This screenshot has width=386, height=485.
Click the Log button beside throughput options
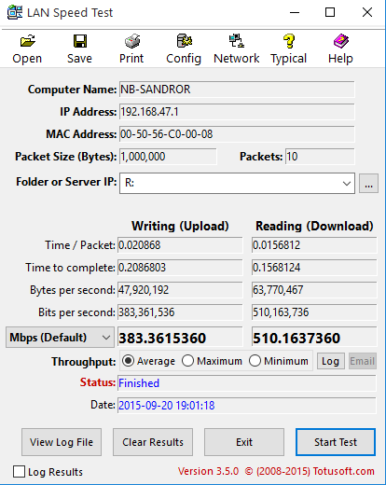(x=331, y=361)
